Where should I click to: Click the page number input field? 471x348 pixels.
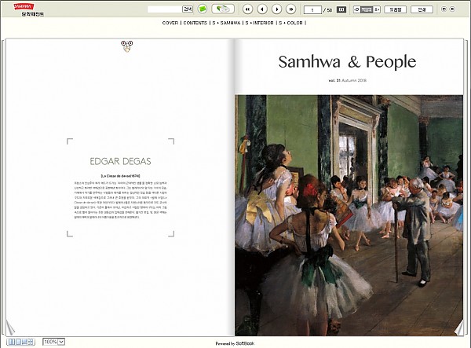(312, 10)
